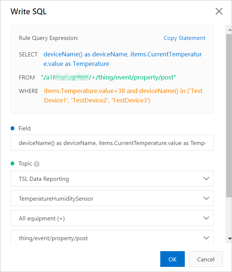This screenshot has width=232, height=272.
Task: Click the scrollbar up arrow
Action: [229, 30]
